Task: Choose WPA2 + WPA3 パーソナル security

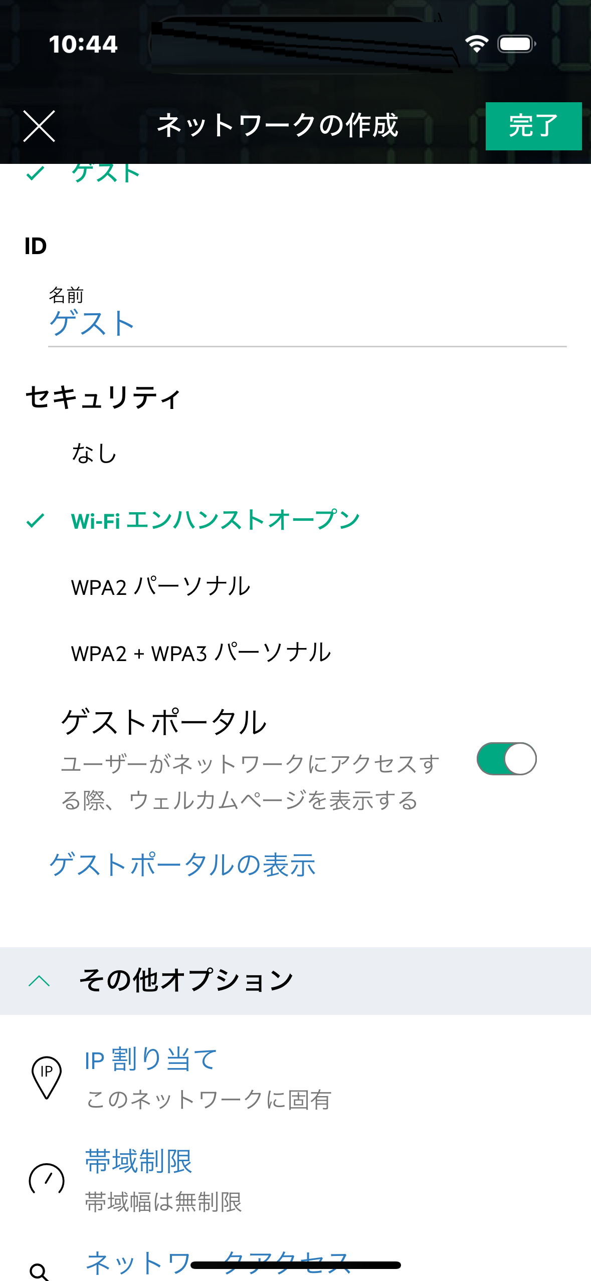Action: point(201,654)
